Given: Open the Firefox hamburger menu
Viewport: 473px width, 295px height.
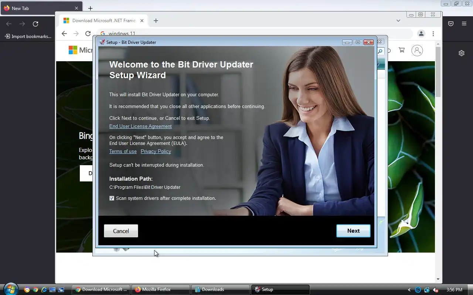Looking at the screenshot, I should pos(464,24).
